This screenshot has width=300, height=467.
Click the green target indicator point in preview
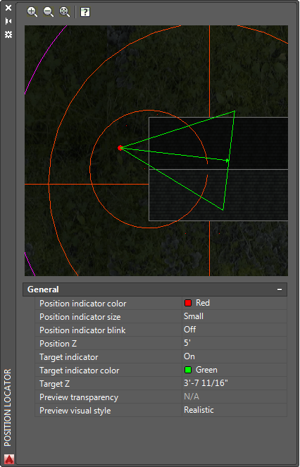coord(227,161)
